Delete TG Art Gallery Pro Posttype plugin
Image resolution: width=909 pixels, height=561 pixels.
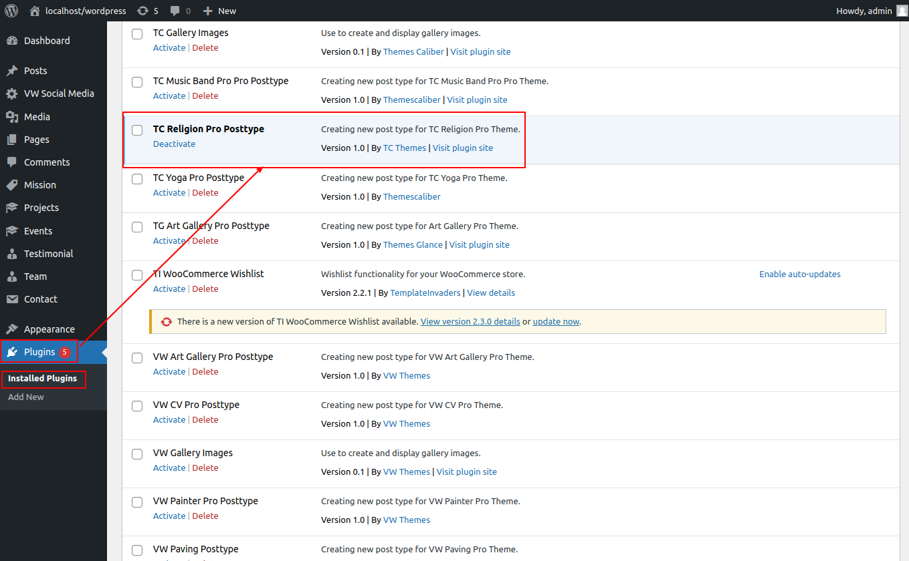click(205, 241)
